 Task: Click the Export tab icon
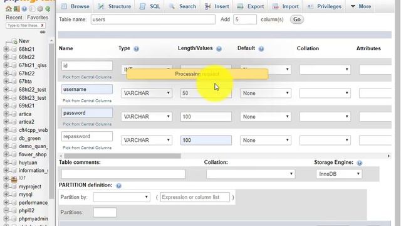click(x=240, y=6)
